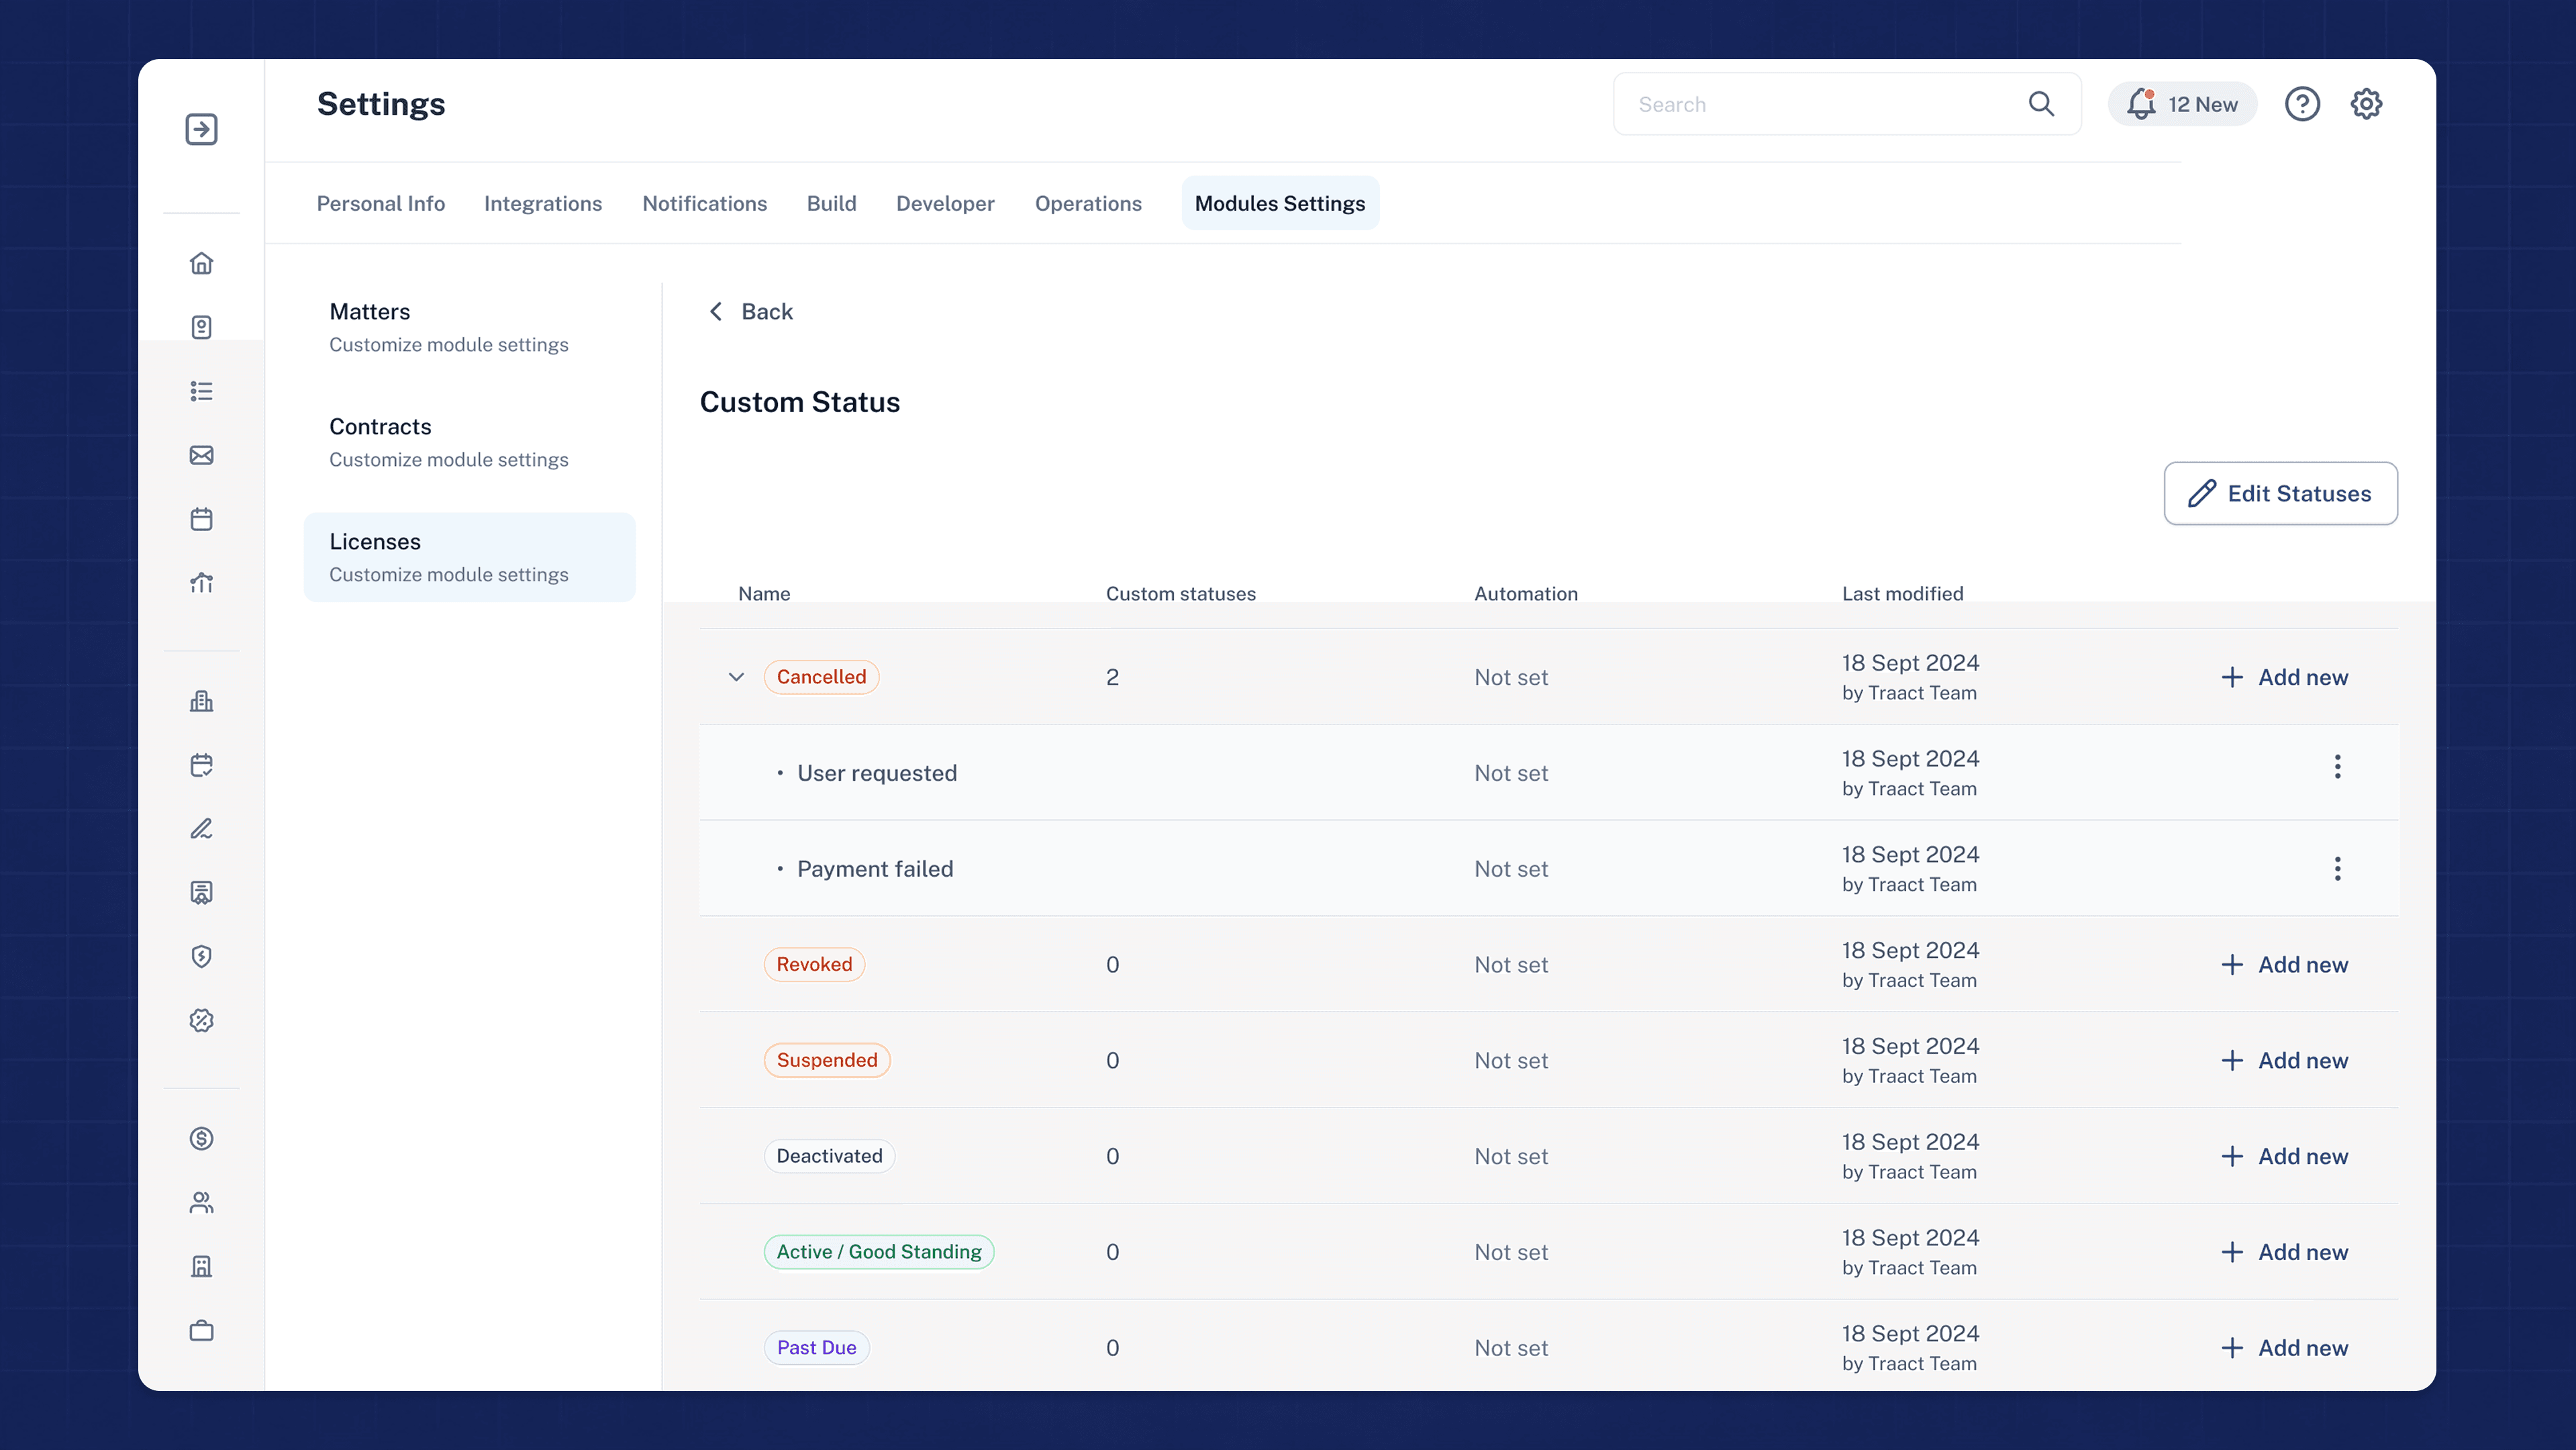Open the settings gear icon
This screenshot has width=2576, height=1450.
coord(2366,104)
